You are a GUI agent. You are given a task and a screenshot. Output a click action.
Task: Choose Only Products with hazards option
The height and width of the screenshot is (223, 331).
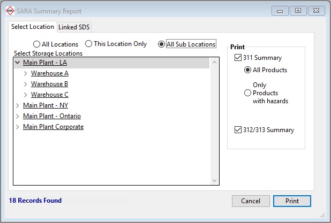coord(247,93)
